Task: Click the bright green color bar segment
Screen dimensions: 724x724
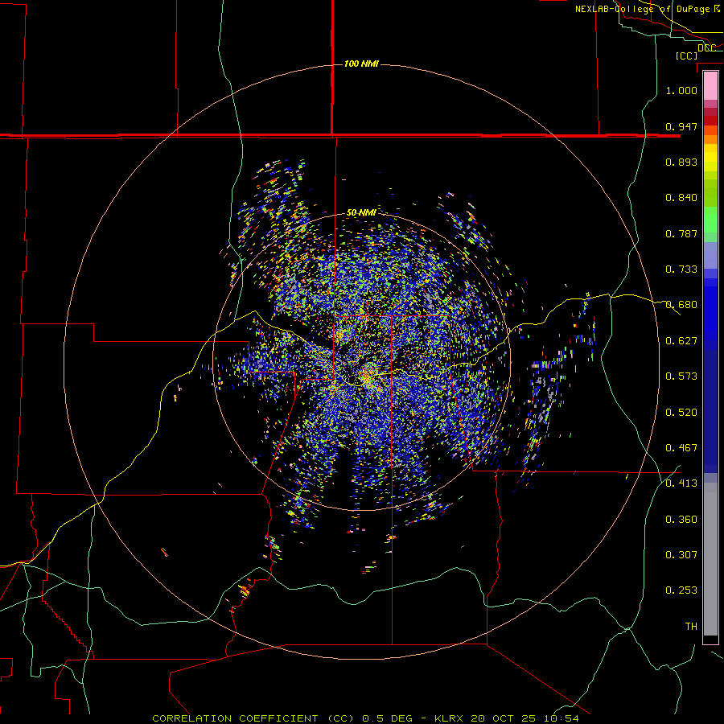Action: [710, 220]
